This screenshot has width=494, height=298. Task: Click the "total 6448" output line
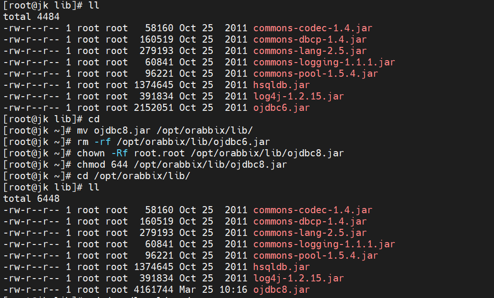(31, 199)
